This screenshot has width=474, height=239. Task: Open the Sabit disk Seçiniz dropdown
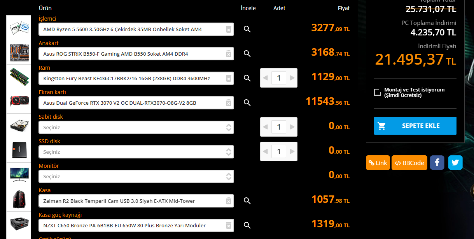coord(136,127)
